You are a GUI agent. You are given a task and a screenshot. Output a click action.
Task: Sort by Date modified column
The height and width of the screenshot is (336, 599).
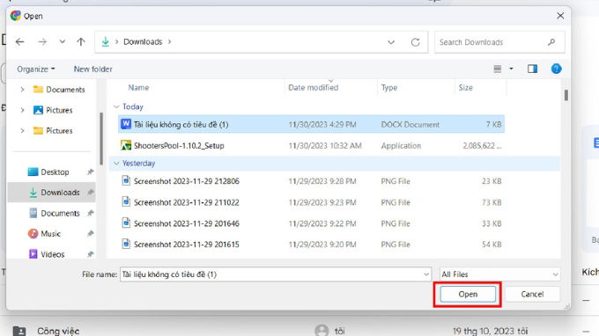314,88
